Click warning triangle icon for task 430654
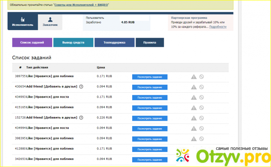 pos(193,87)
